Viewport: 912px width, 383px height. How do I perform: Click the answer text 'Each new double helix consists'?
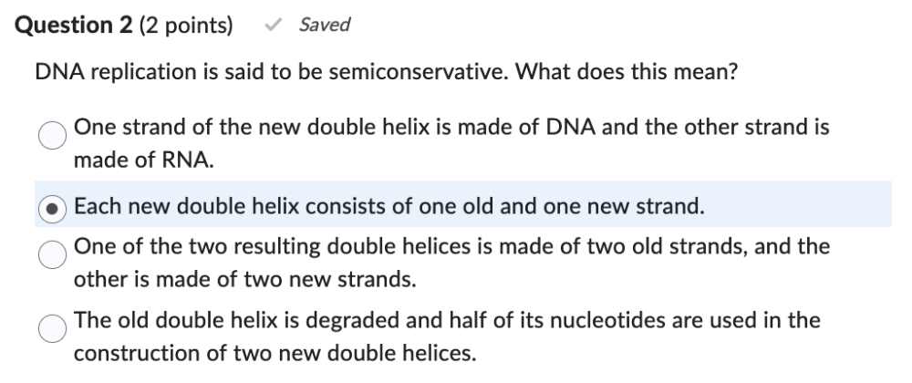228,206
